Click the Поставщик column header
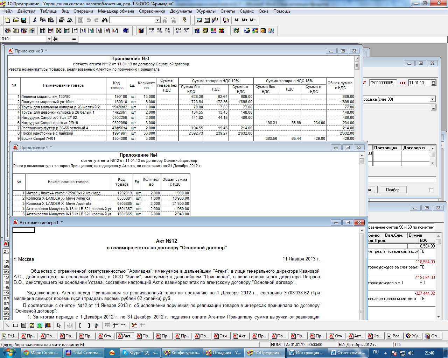 [387, 148]
